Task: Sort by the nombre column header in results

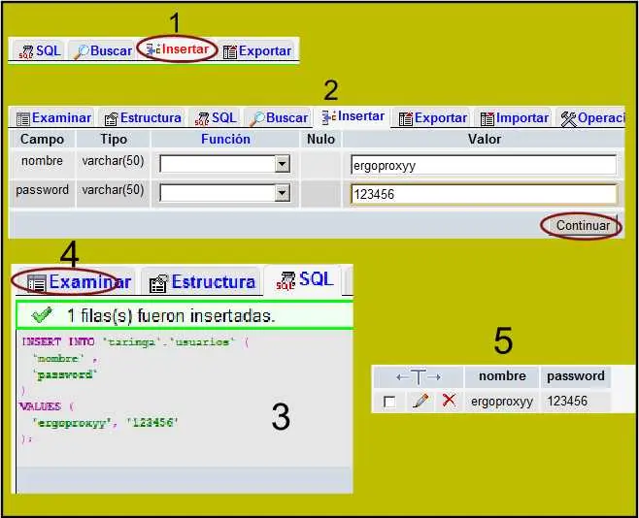Action: pyautogui.click(x=502, y=376)
